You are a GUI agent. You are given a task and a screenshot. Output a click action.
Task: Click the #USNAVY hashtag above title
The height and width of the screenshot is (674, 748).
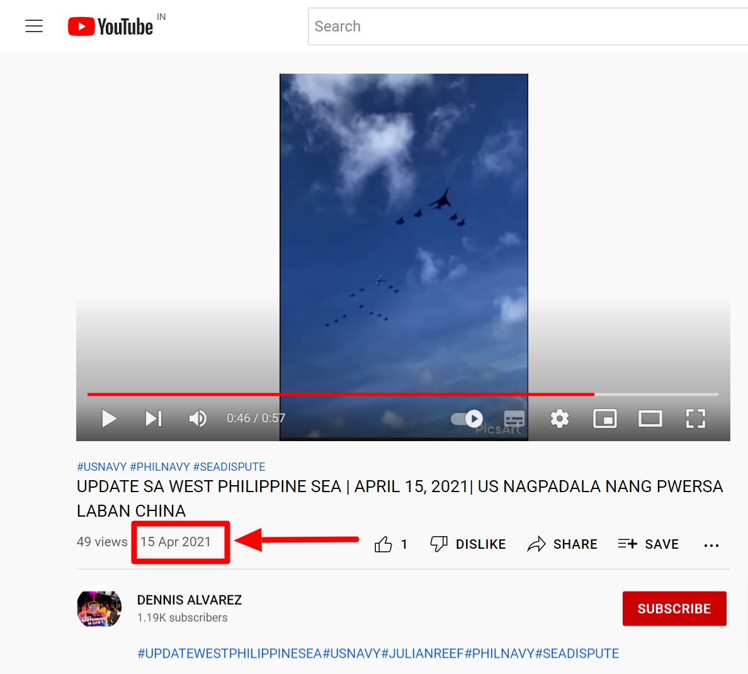101,467
